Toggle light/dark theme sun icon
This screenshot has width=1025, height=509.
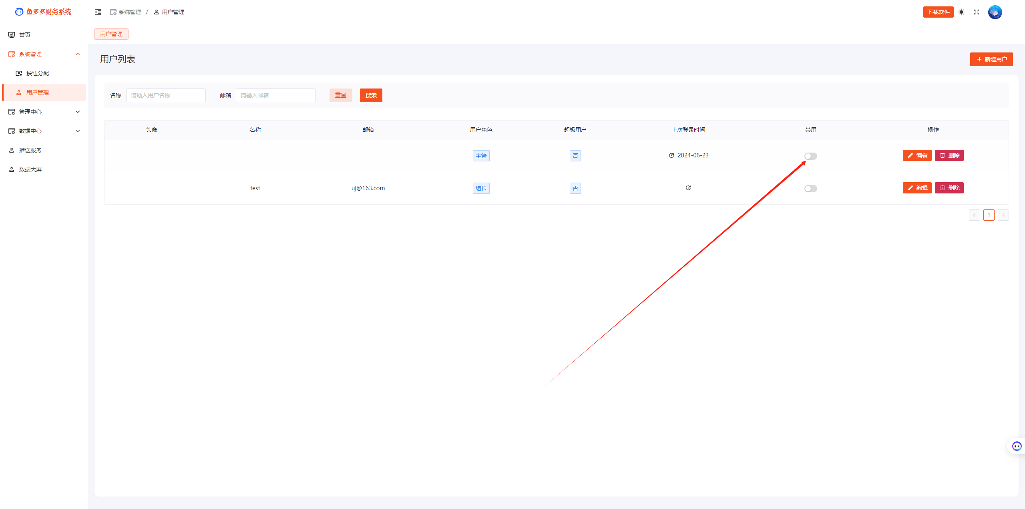coord(961,12)
